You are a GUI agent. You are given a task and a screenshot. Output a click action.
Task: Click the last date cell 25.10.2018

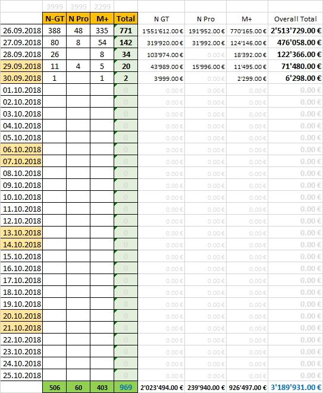tap(21, 375)
